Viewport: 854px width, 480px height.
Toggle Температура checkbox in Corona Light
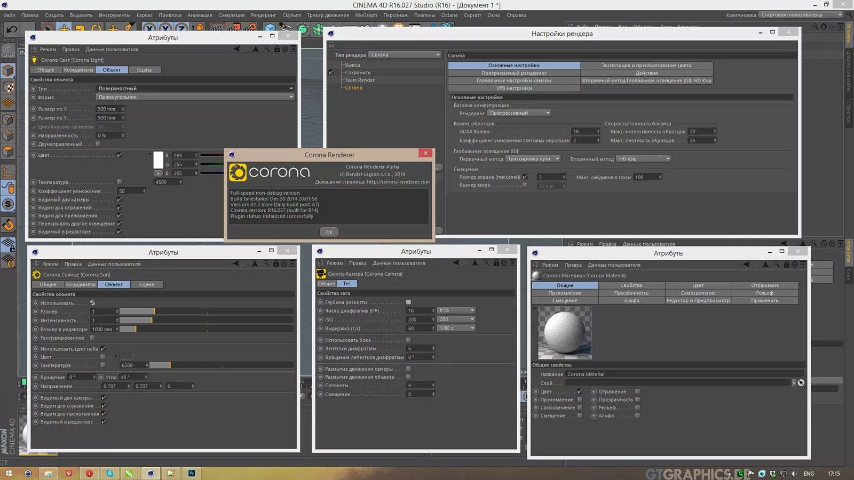coord(119,182)
